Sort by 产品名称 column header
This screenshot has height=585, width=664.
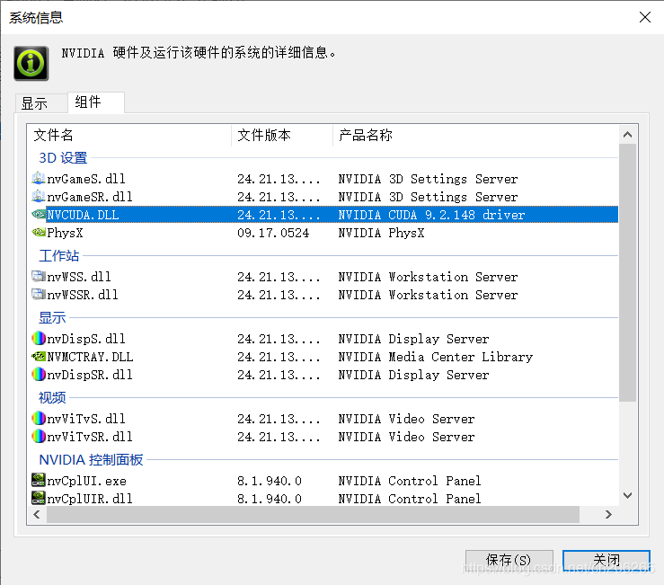click(475, 135)
